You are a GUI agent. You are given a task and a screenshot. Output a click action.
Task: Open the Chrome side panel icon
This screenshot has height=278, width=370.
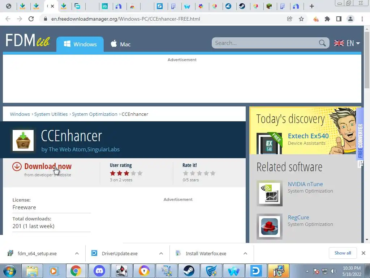(x=339, y=19)
